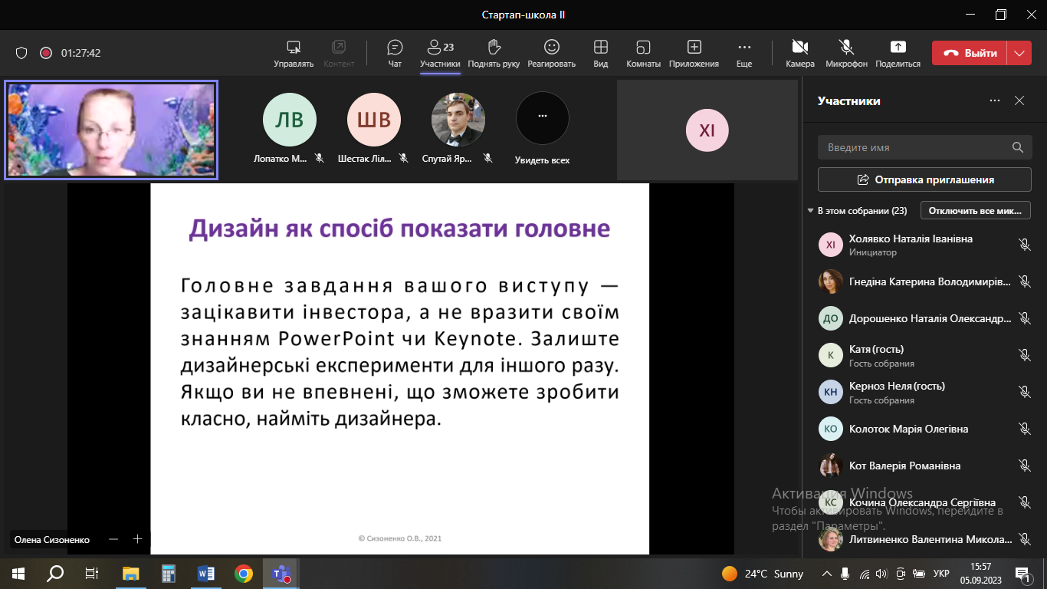Click the 'Отключить все мик...' button
Screen dimensions: 1047x589
pyautogui.click(x=975, y=211)
